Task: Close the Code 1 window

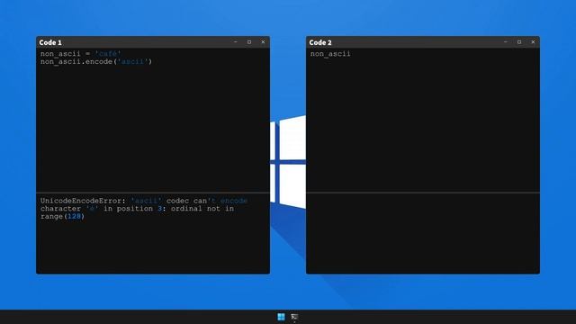Action: click(x=263, y=42)
